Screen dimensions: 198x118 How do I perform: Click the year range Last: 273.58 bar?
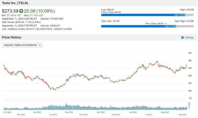point(139,26)
